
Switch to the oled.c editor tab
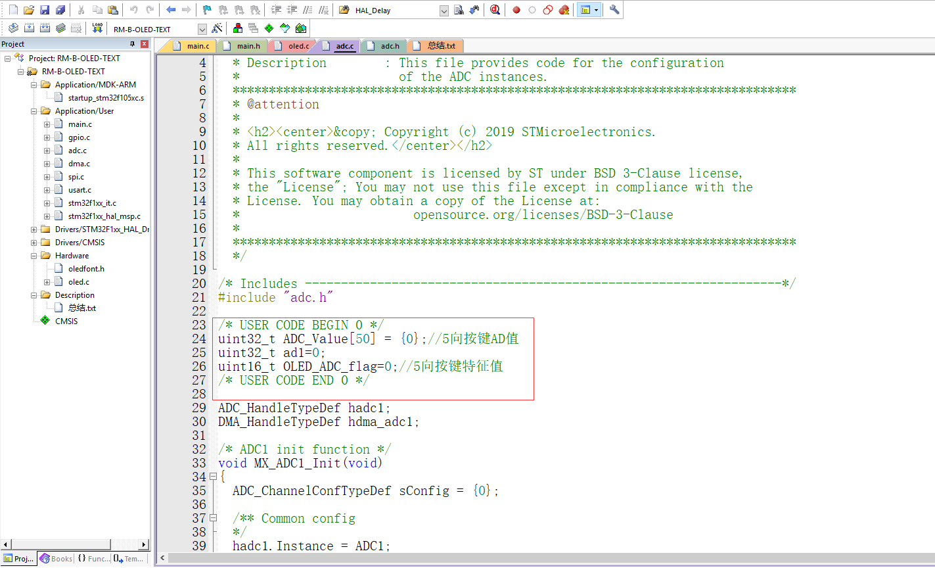click(x=293, y=46)
